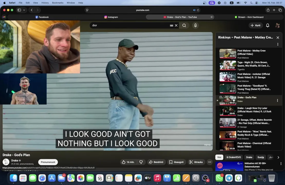Go back in Safari history
285x185 pixels.
[x=32, y=10]
